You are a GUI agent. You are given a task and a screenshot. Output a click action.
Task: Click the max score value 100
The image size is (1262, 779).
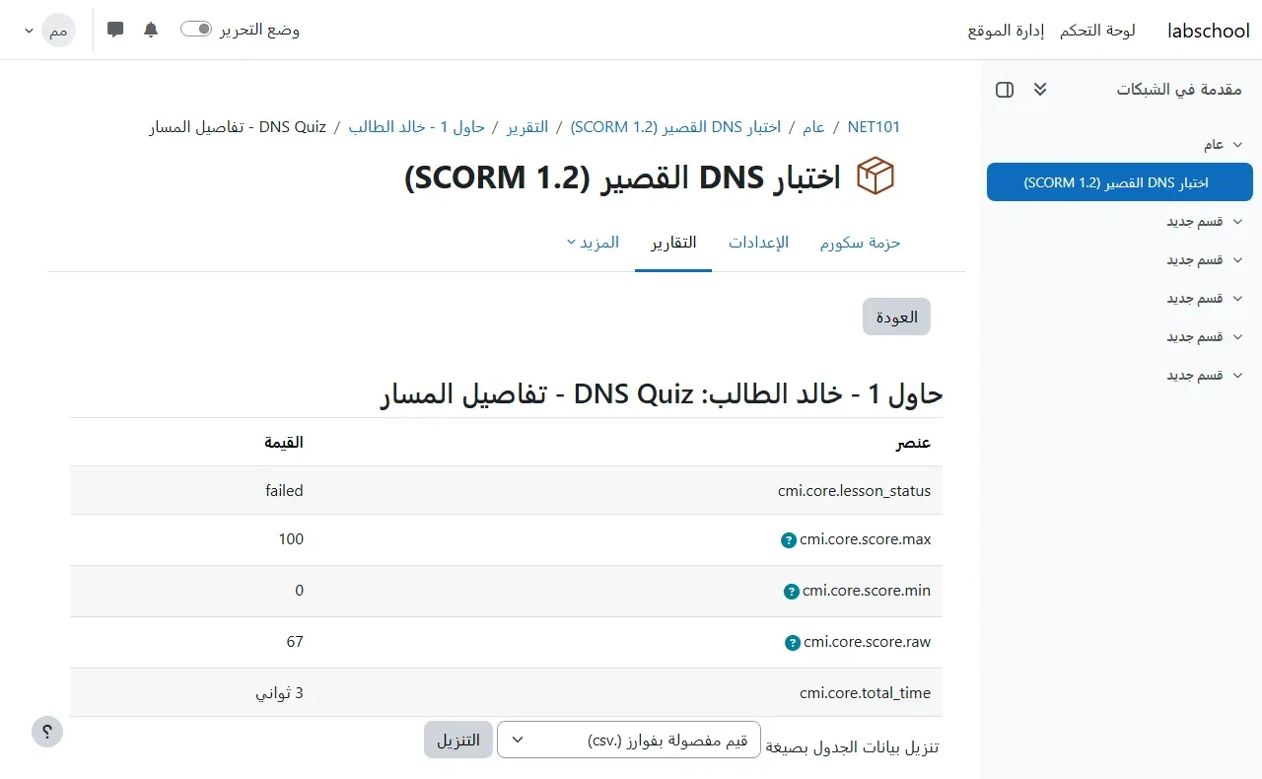coord(291,539)
